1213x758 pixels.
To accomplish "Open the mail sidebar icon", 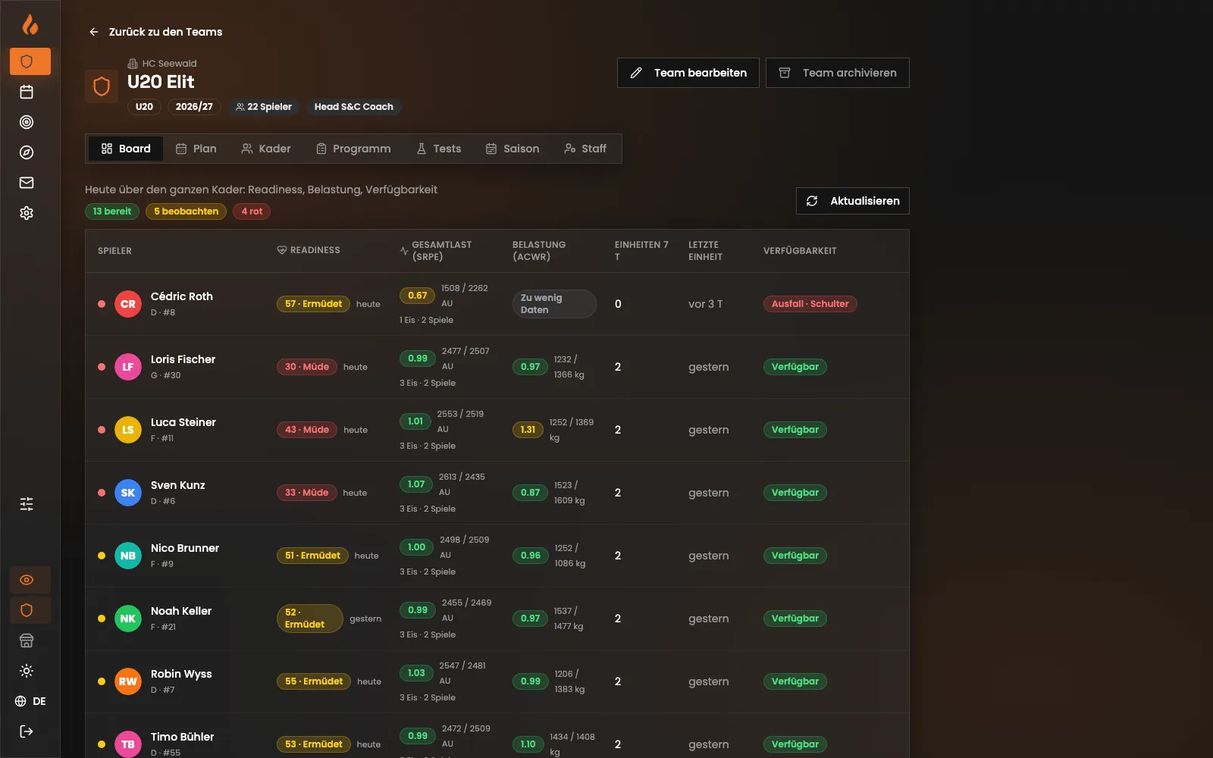I will click(x=27, y=183).
